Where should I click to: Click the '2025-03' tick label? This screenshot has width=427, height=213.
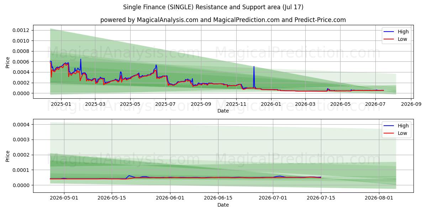(95, 104)
